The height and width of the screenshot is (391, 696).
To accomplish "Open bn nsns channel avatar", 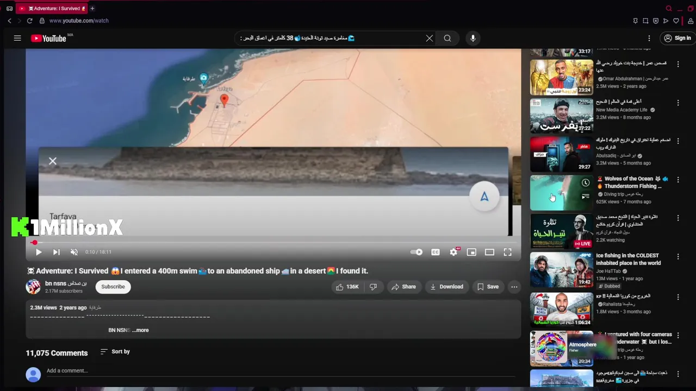I will (x=33, y=287).
